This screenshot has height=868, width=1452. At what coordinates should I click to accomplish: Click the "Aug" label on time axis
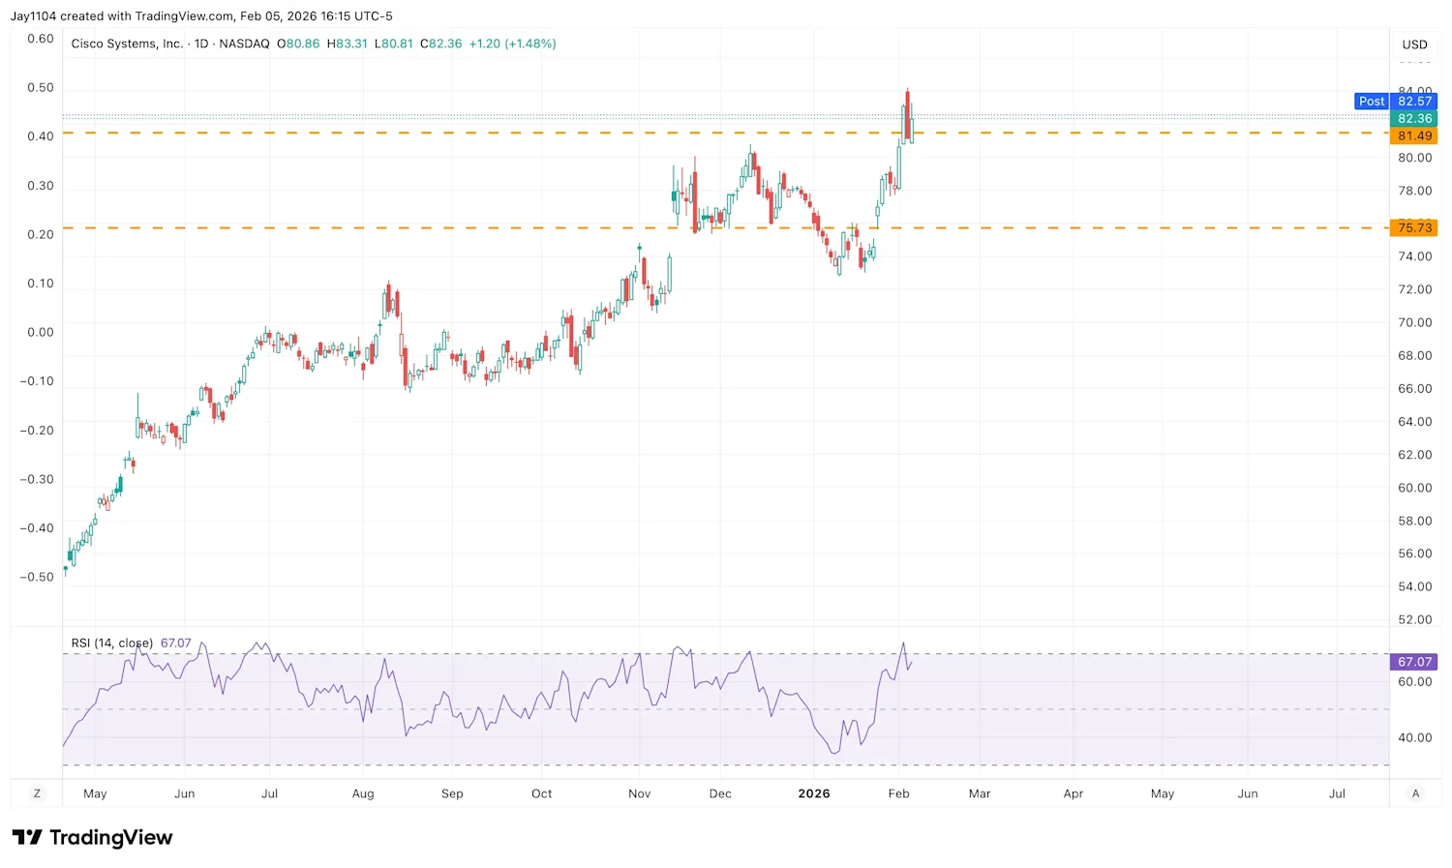coord(363,793)
